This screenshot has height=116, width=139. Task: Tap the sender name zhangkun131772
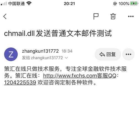(x=40, y=51)
